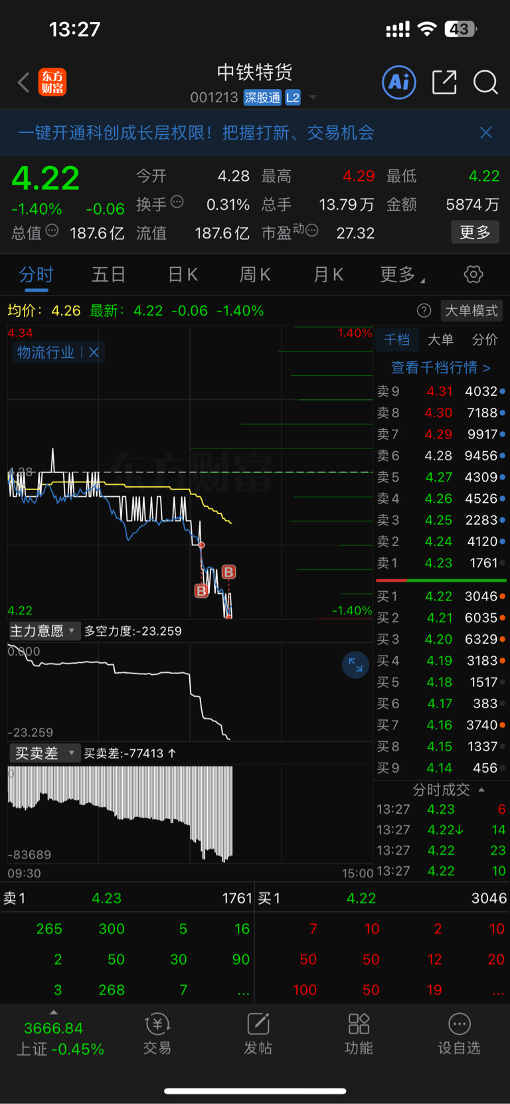
Task: Tap the 深股通 badge
Action: click(262, 98)
